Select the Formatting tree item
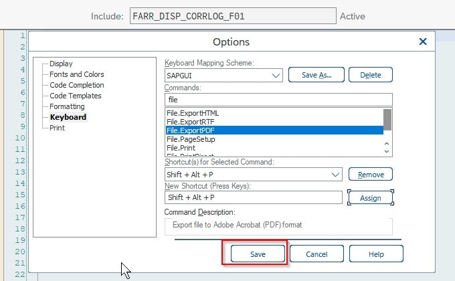 coord(67,106)
